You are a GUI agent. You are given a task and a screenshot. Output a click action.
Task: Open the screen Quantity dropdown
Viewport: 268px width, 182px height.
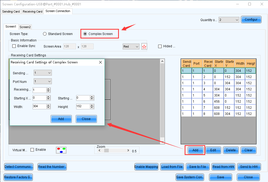point(229,20)
